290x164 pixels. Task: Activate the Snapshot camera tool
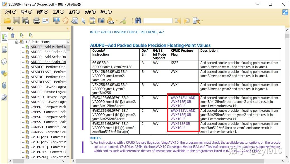[101, 21]
